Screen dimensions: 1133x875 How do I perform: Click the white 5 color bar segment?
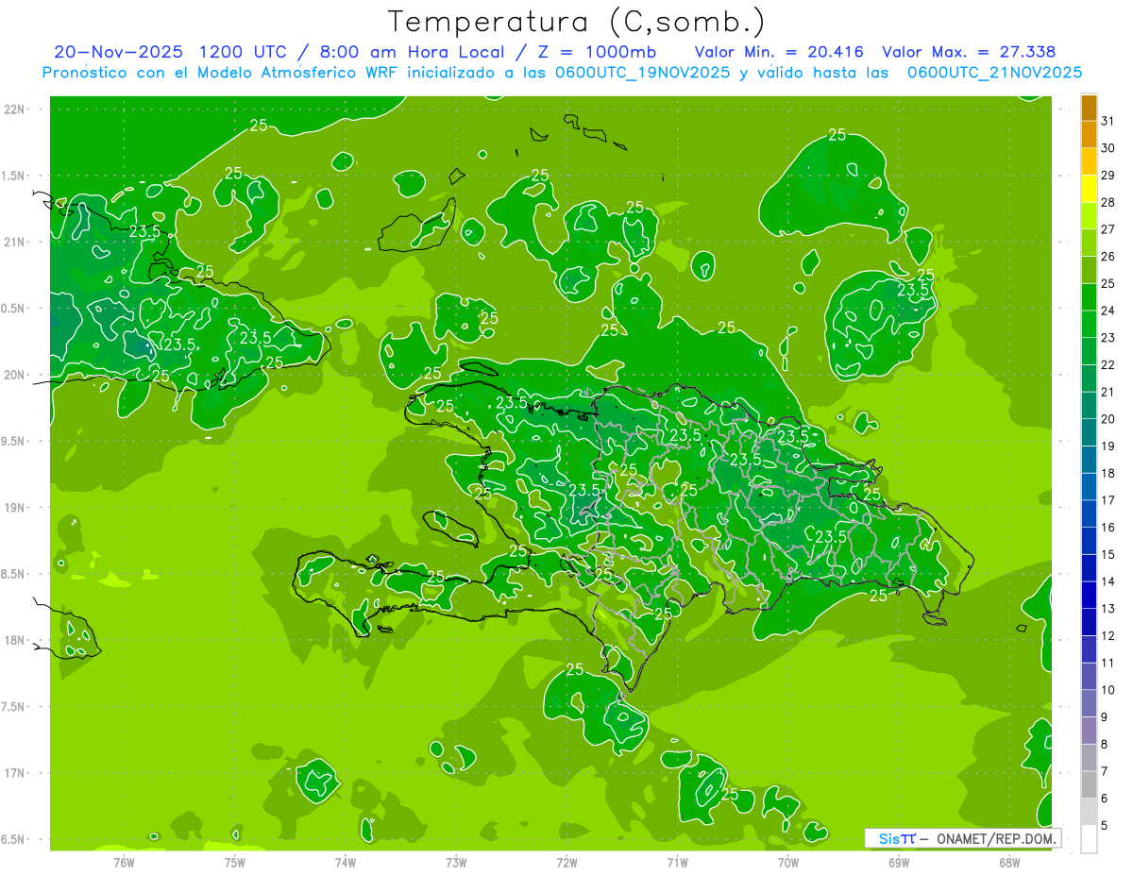[x=1089, y=839]
